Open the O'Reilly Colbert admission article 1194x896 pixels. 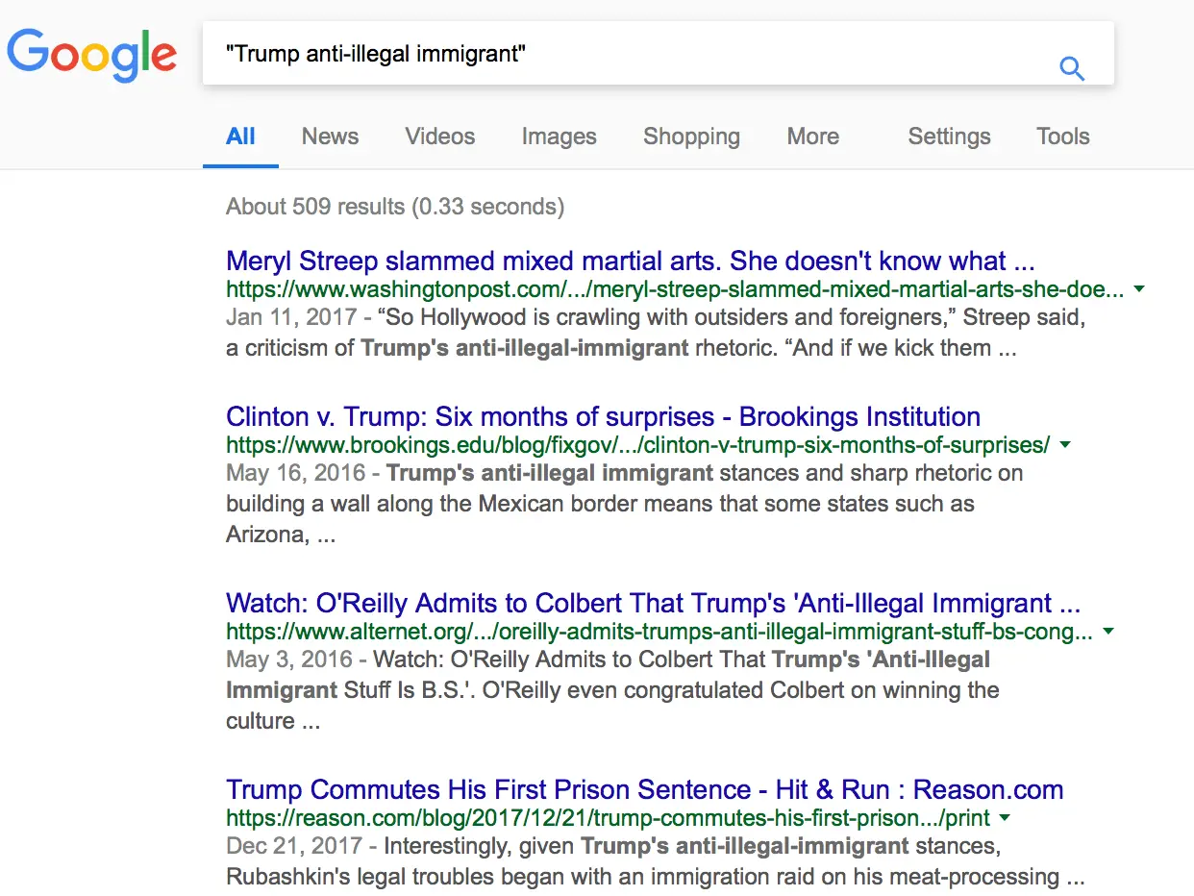point(653,603)
